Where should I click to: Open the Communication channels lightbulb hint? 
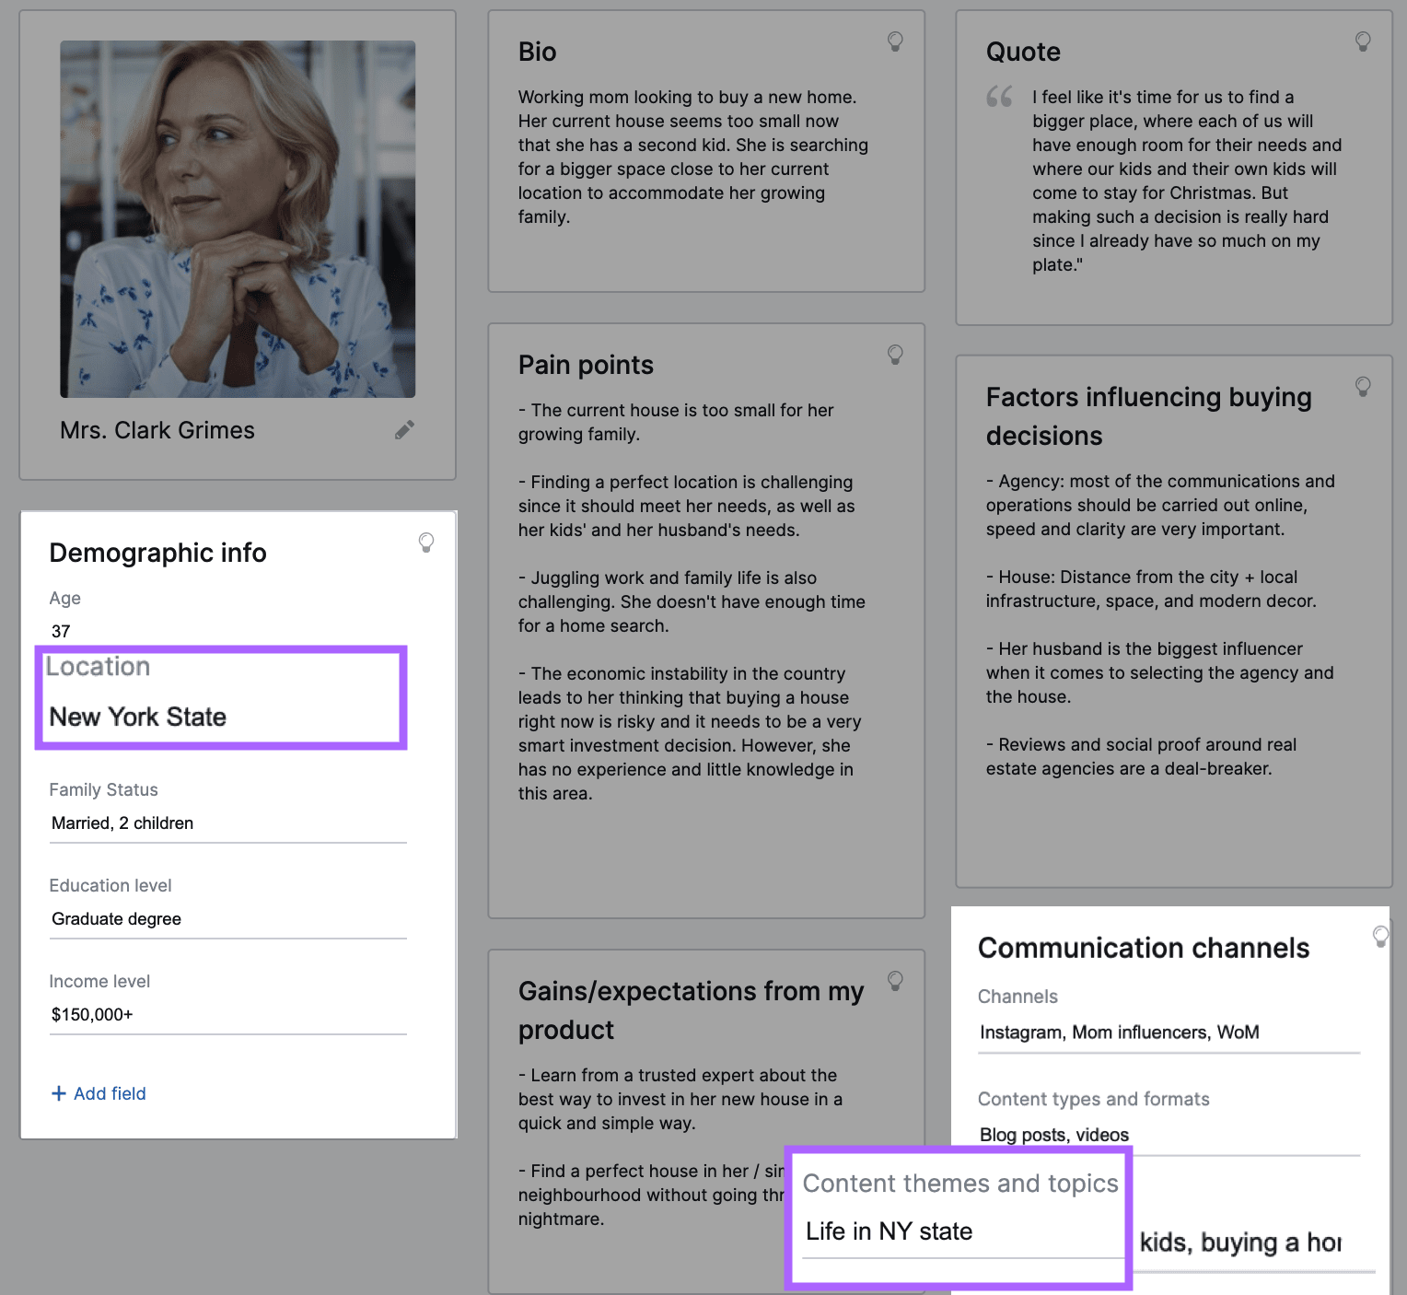click(x=1379, y=936)
